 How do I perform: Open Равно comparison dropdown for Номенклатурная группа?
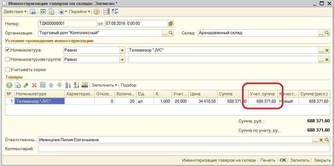pyautogui.click(x=122, y=60)
